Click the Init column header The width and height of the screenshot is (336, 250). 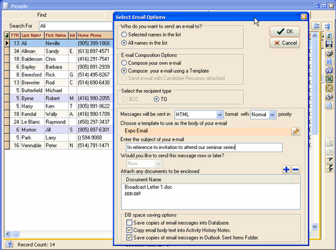click(x=72, y=35)
